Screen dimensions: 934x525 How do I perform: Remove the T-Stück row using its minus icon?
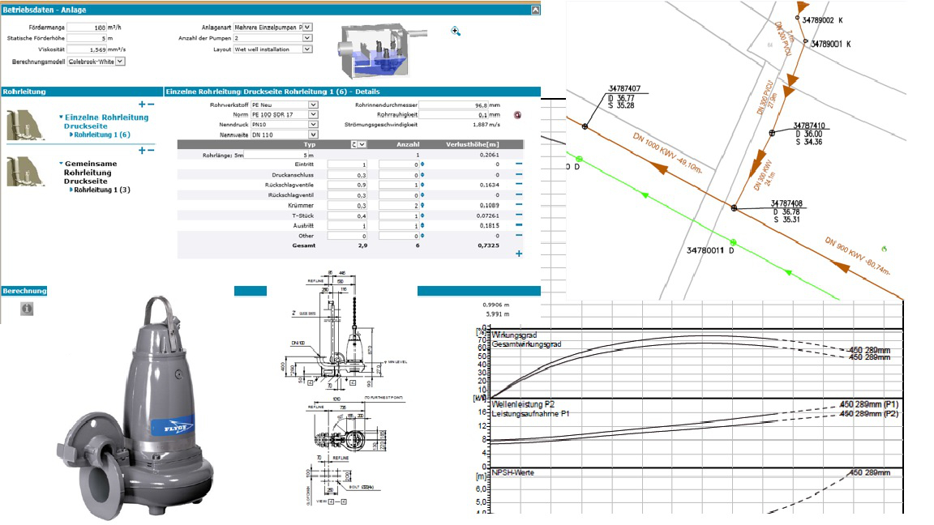pyautogui.click(x=520, y=216)
